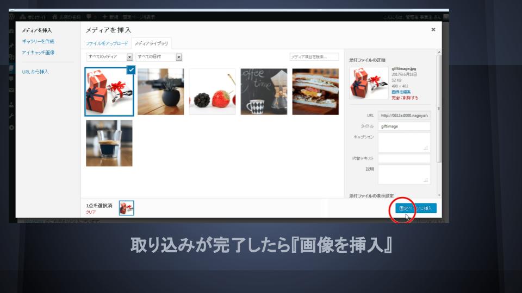Click the WordPress logo in admin bar
This screenshot has width=522, height=293.
(12, 17)
